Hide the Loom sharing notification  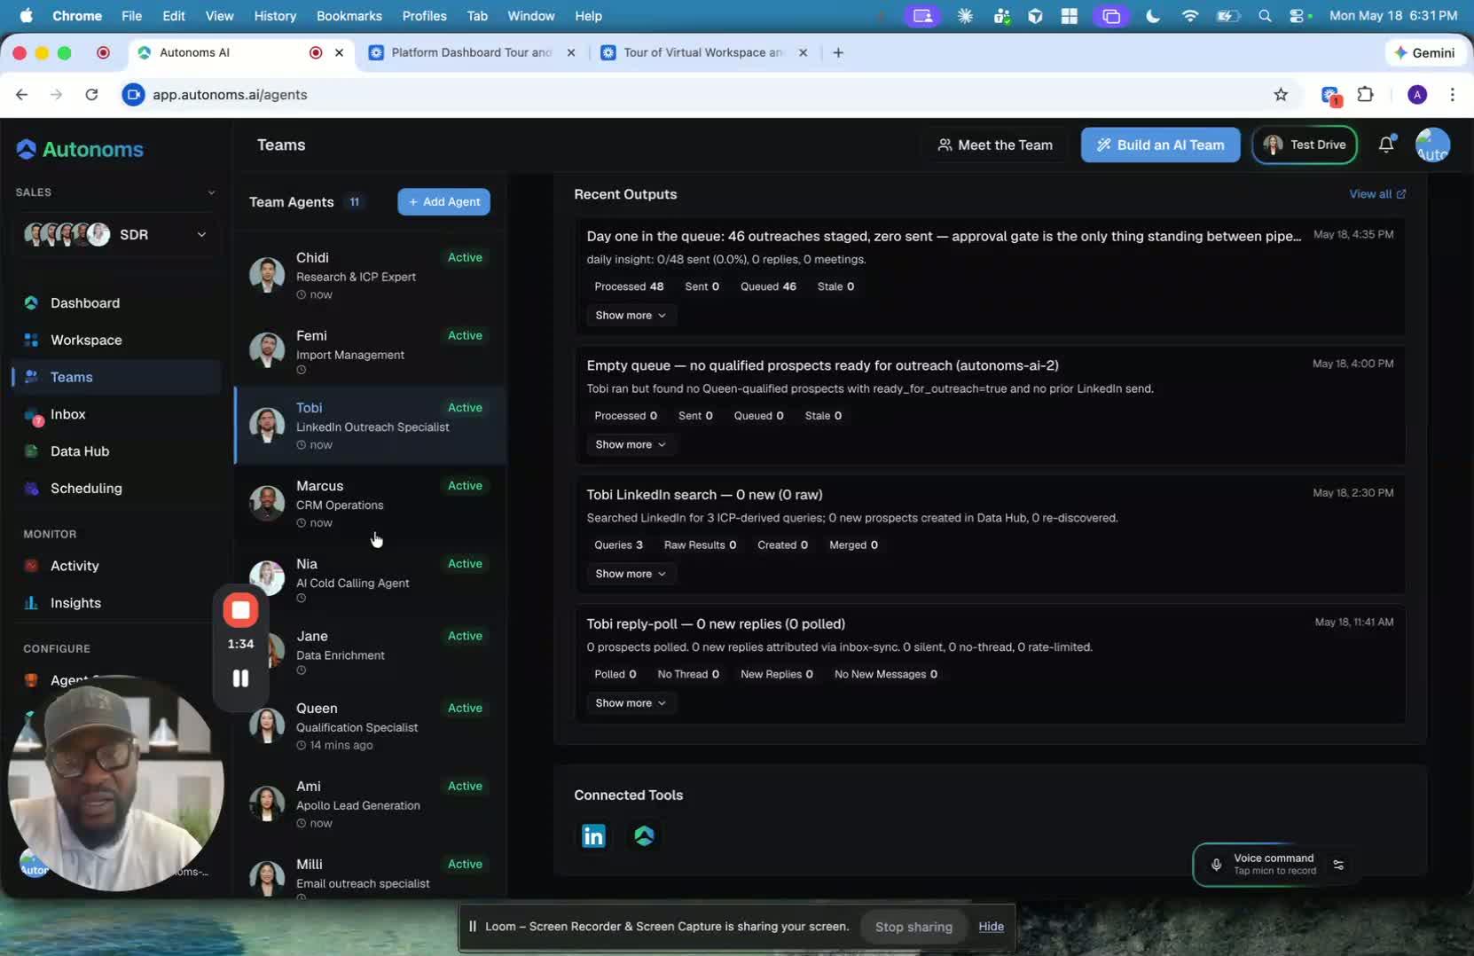tap(992, 927)
